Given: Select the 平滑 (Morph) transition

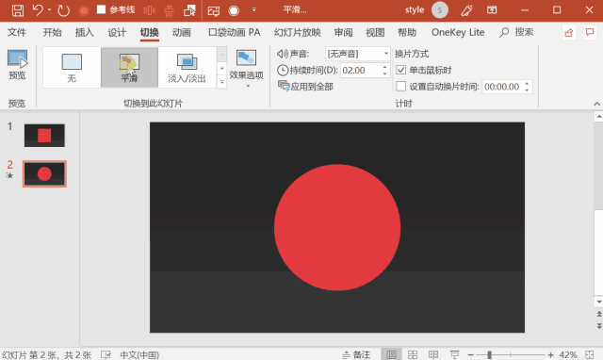Looking at the screenshot, I should (129, 68).
